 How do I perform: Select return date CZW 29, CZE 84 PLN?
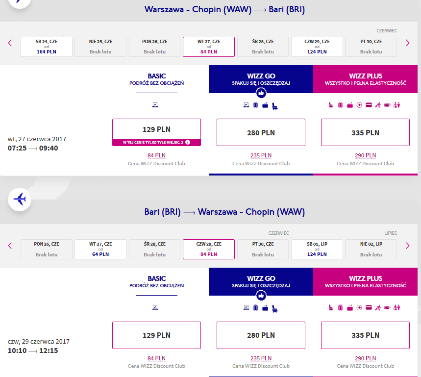209,249
